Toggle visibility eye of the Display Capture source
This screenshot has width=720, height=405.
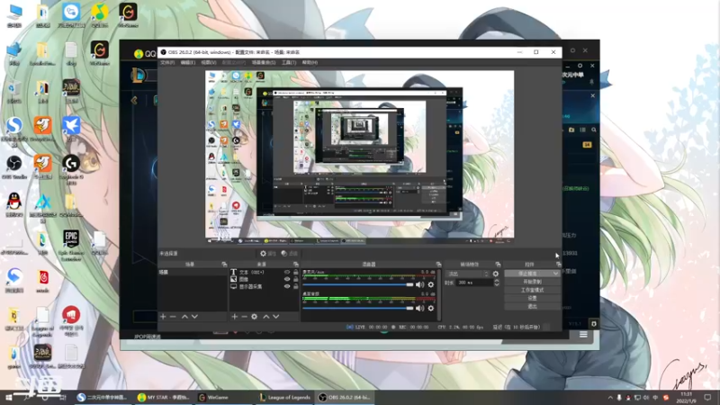[x=287, y=286]
